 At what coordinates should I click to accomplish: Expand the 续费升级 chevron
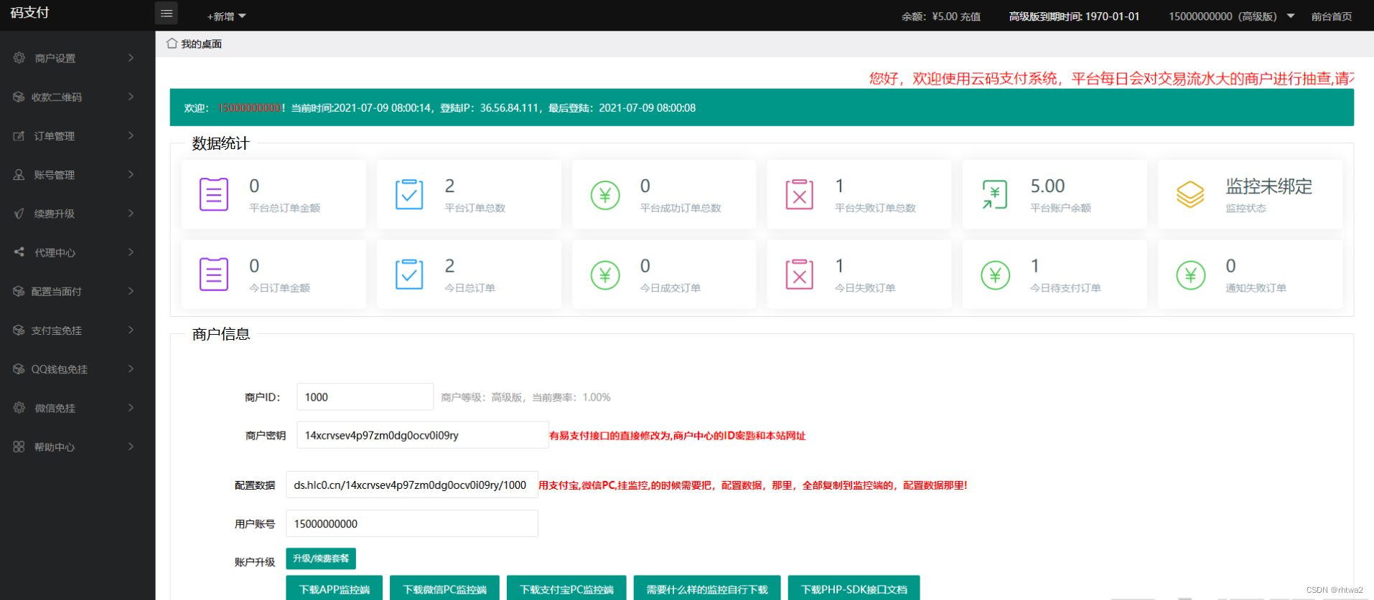(x=131, y=213)
